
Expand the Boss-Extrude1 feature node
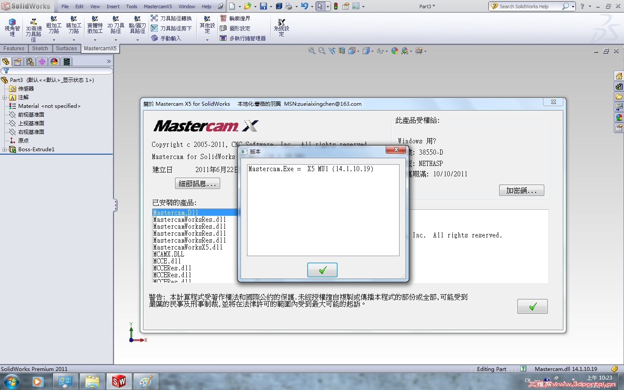tap(4, 149)
